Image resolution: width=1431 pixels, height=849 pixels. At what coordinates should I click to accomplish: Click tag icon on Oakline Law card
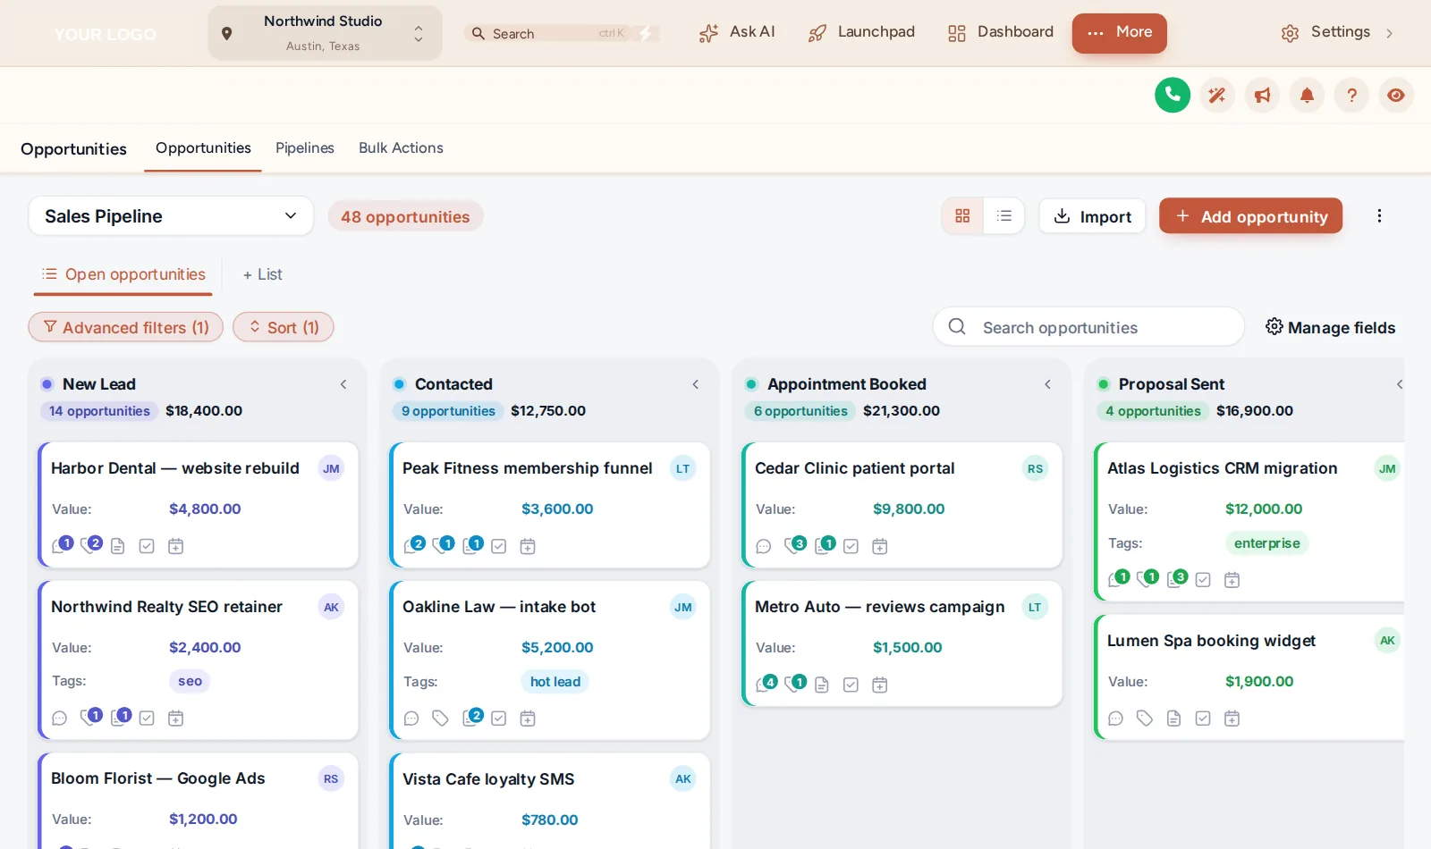[440, 719]
